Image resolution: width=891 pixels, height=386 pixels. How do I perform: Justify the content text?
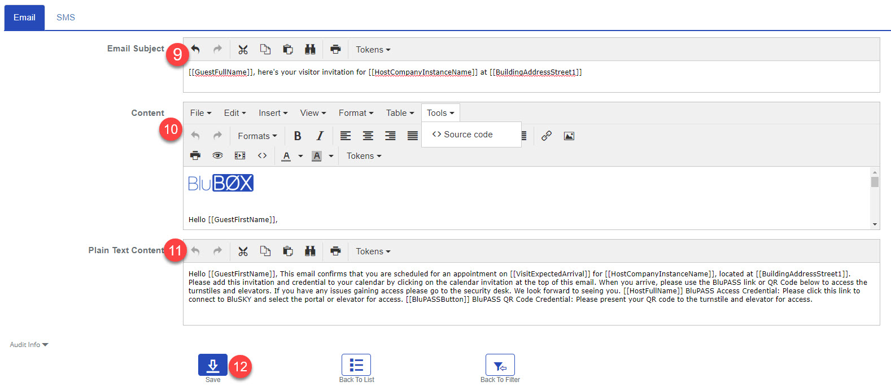point(413,136)
